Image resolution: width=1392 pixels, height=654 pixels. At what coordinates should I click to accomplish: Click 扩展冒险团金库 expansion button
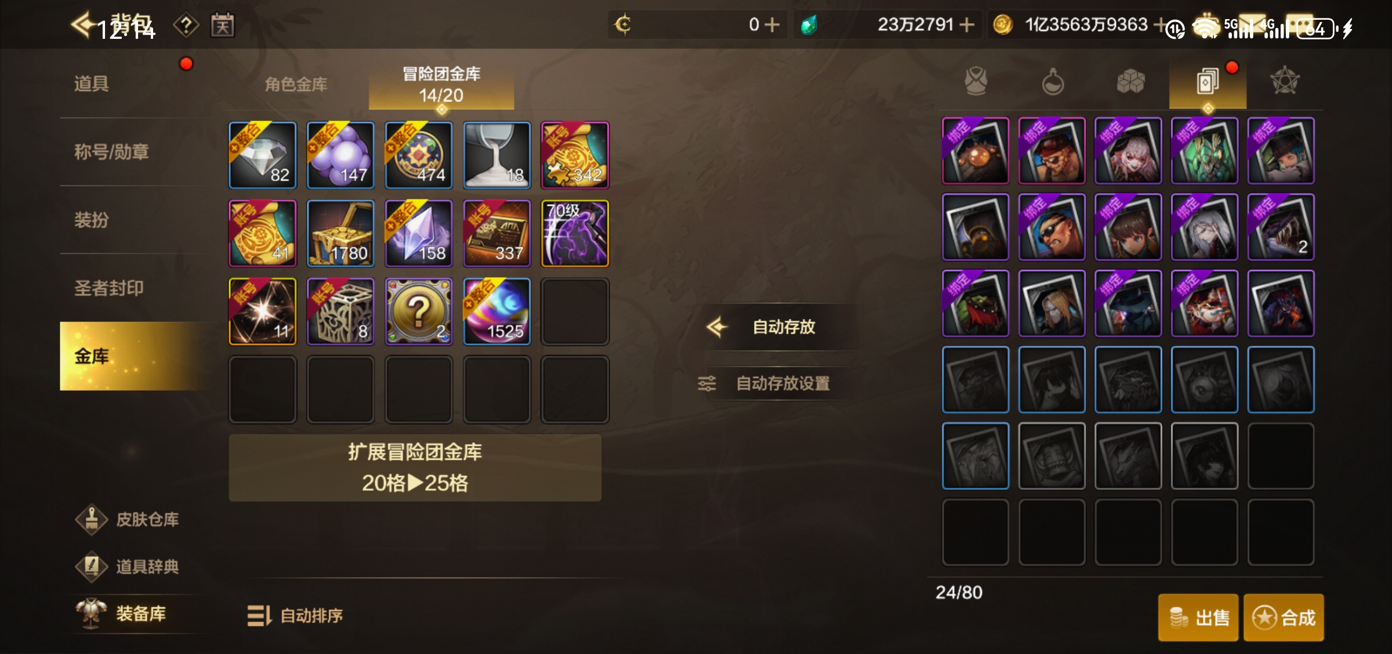click(415, 467)
